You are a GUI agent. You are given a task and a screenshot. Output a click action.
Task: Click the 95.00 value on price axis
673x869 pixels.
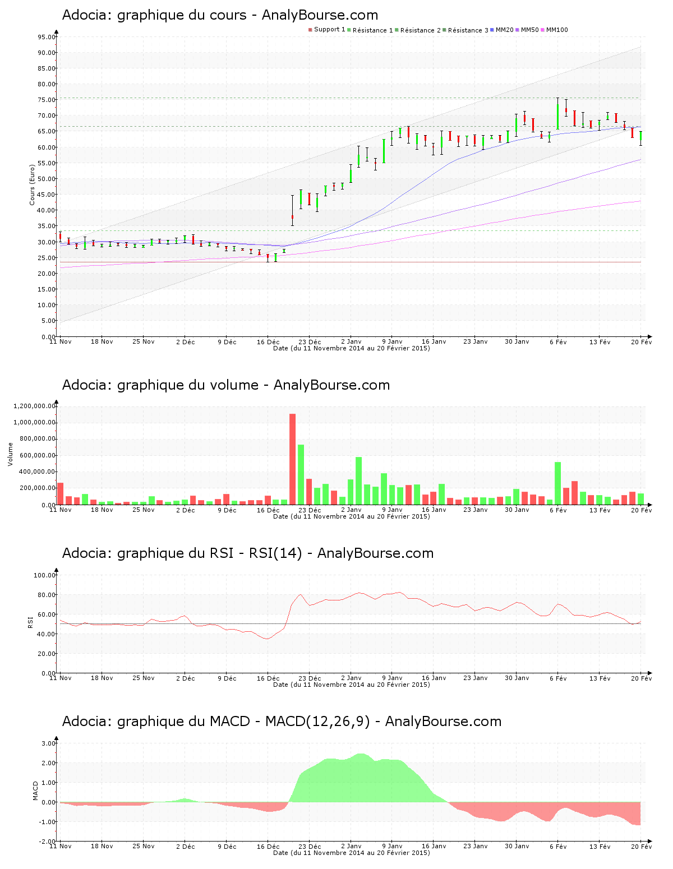point(47,37)
